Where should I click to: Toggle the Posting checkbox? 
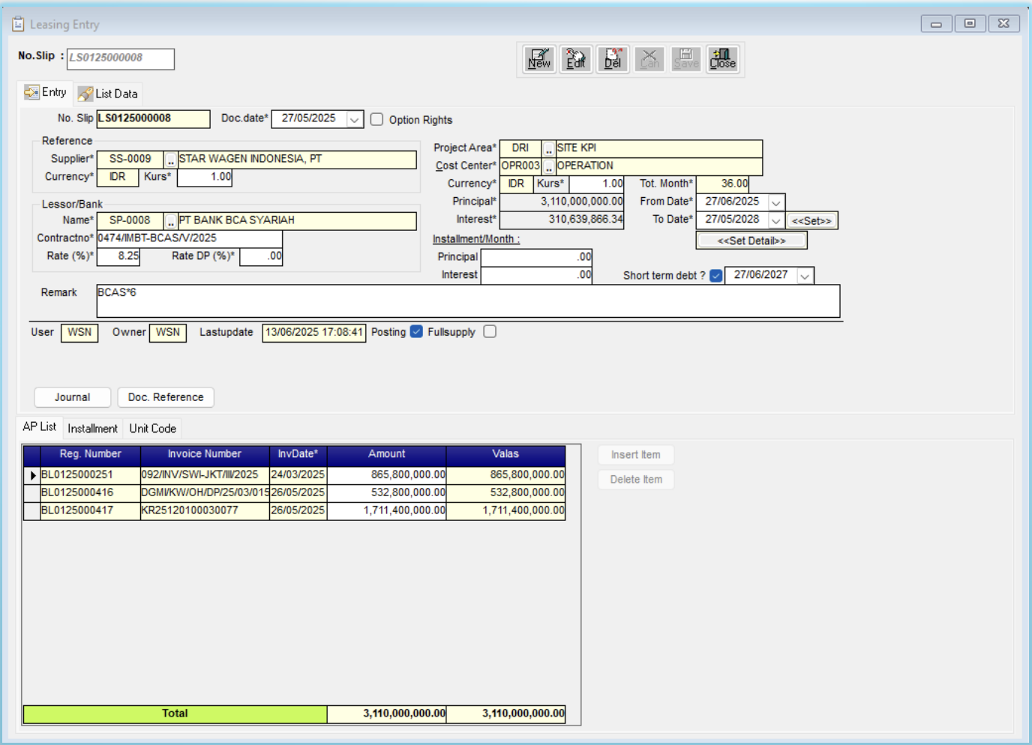coord(417,332)
